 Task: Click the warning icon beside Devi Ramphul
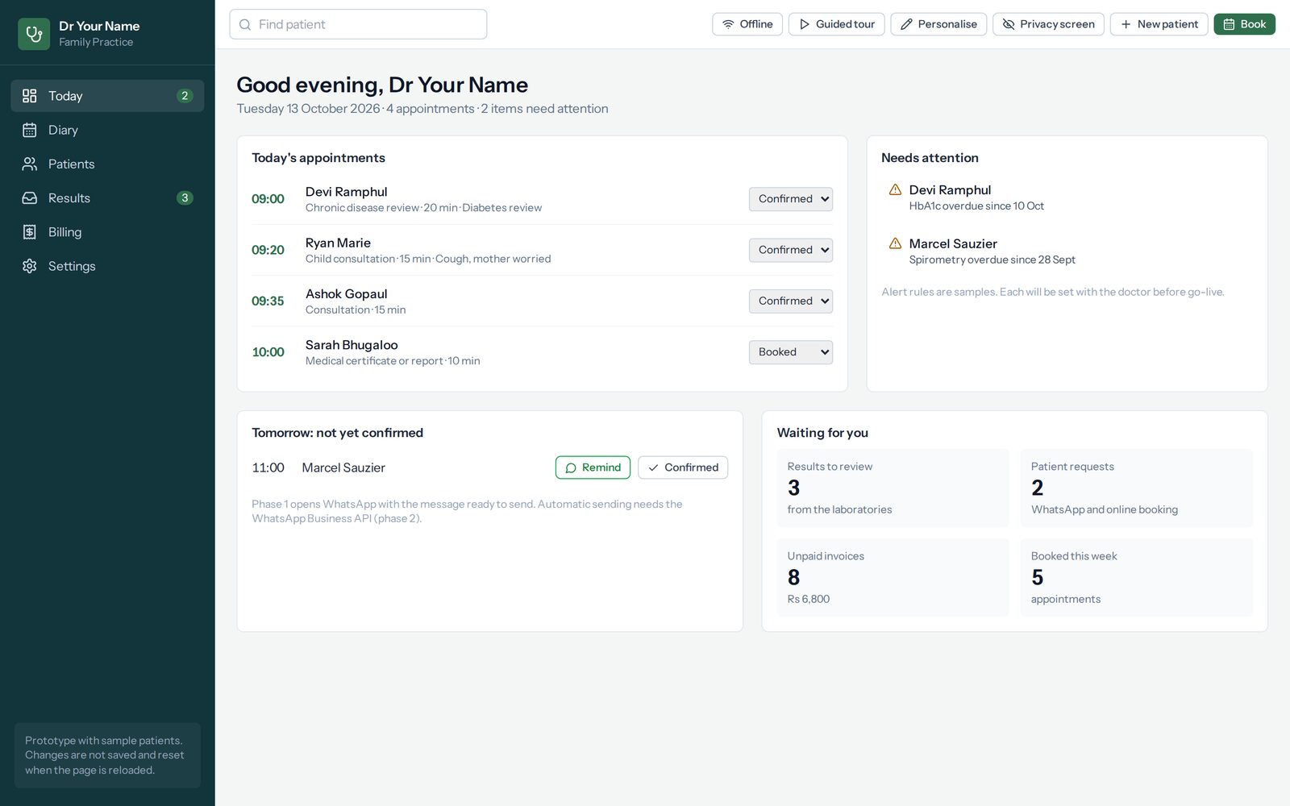(x=895, y=189)
